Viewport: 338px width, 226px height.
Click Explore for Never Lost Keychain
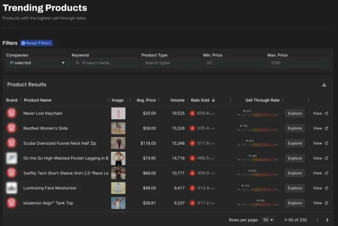pyautogui.click(x=295, y=113)
